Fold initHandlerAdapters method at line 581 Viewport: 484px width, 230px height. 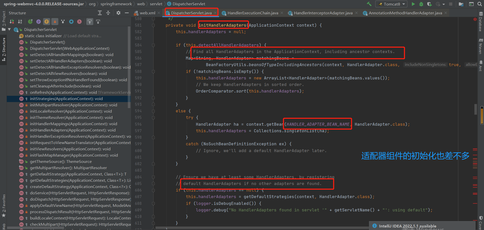pos(153,25)
